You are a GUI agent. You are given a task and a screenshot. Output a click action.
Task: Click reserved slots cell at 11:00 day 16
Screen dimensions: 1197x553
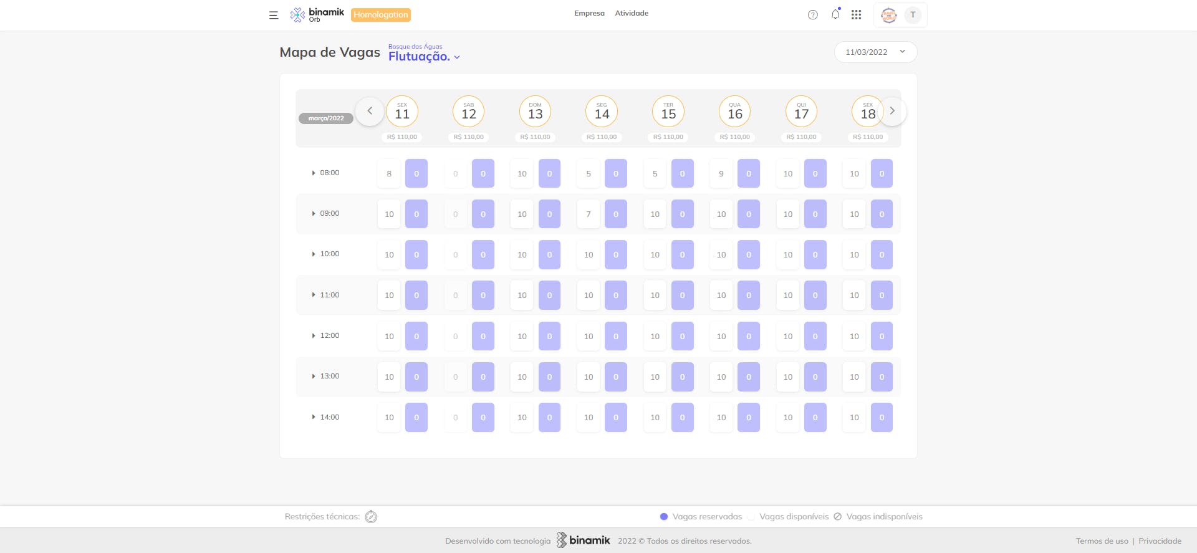tap(749, 295)
